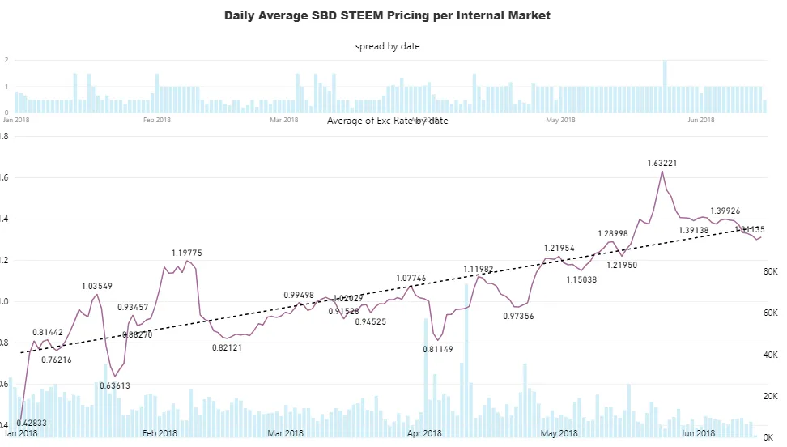Click the 1.39926 data label

tap(725, 211)
